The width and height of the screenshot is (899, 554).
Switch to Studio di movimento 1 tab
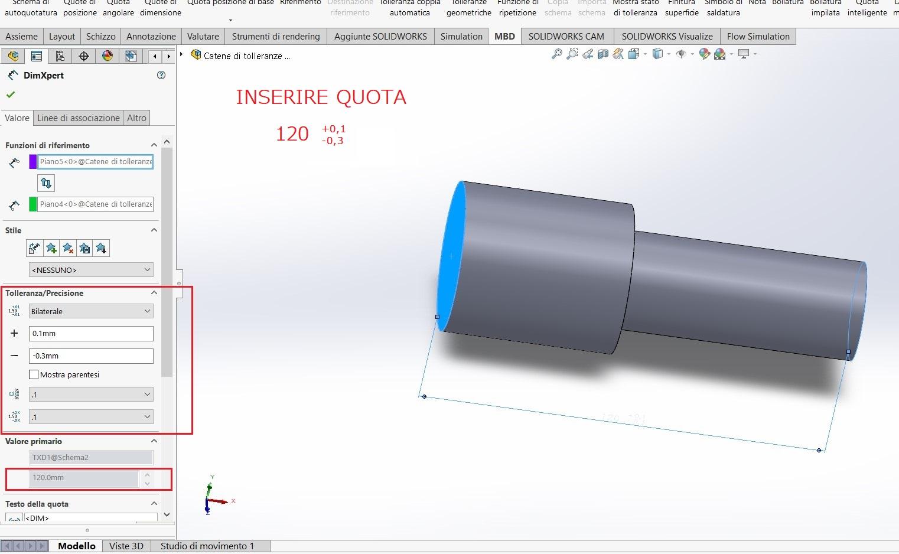pyautogui.click(x=207, y=546)
